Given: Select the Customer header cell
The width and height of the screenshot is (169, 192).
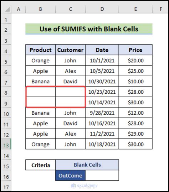Looking at the screenshot, I should coord(70,50).
